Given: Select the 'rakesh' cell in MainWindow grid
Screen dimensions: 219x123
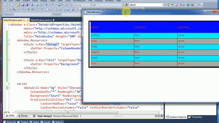Looking at the screenshot, I should pyautogui.click(x=112, y=52).
